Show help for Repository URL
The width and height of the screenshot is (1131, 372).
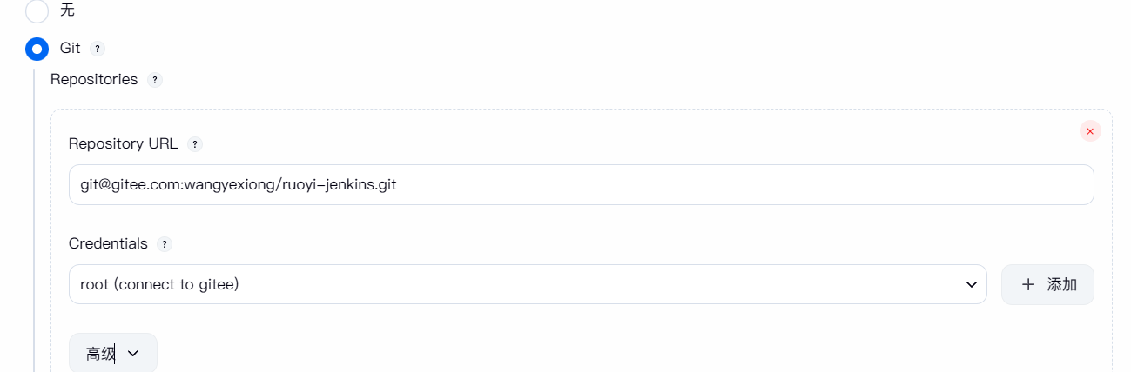195,144
